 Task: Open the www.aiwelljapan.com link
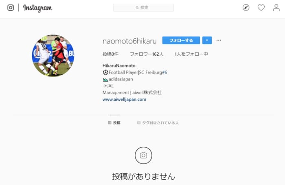click(124, 99)
